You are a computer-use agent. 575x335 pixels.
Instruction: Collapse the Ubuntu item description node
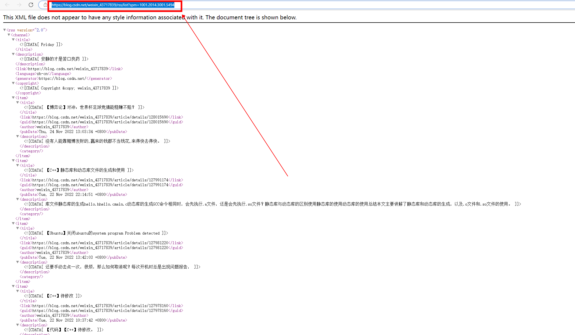[17, 262]
